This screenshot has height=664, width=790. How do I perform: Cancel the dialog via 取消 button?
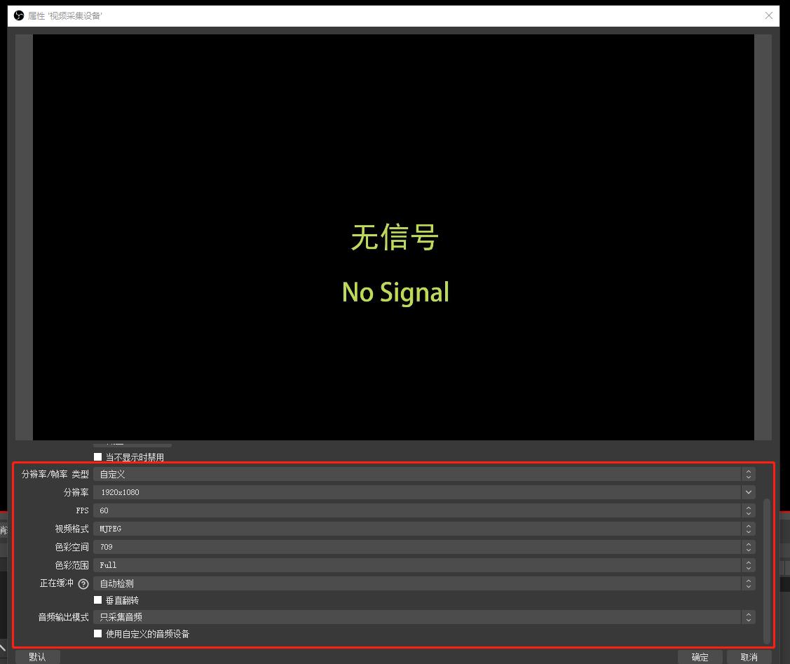click(748, 657)
